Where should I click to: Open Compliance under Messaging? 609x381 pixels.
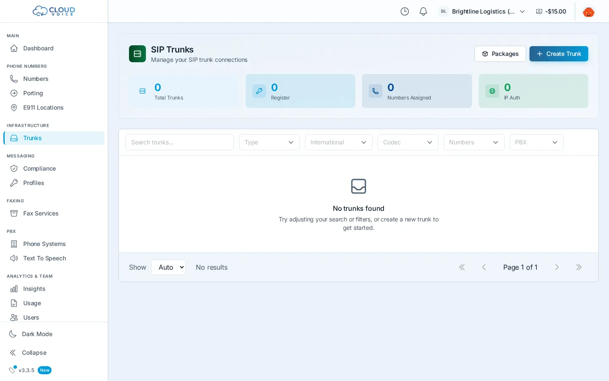point(54,168)
